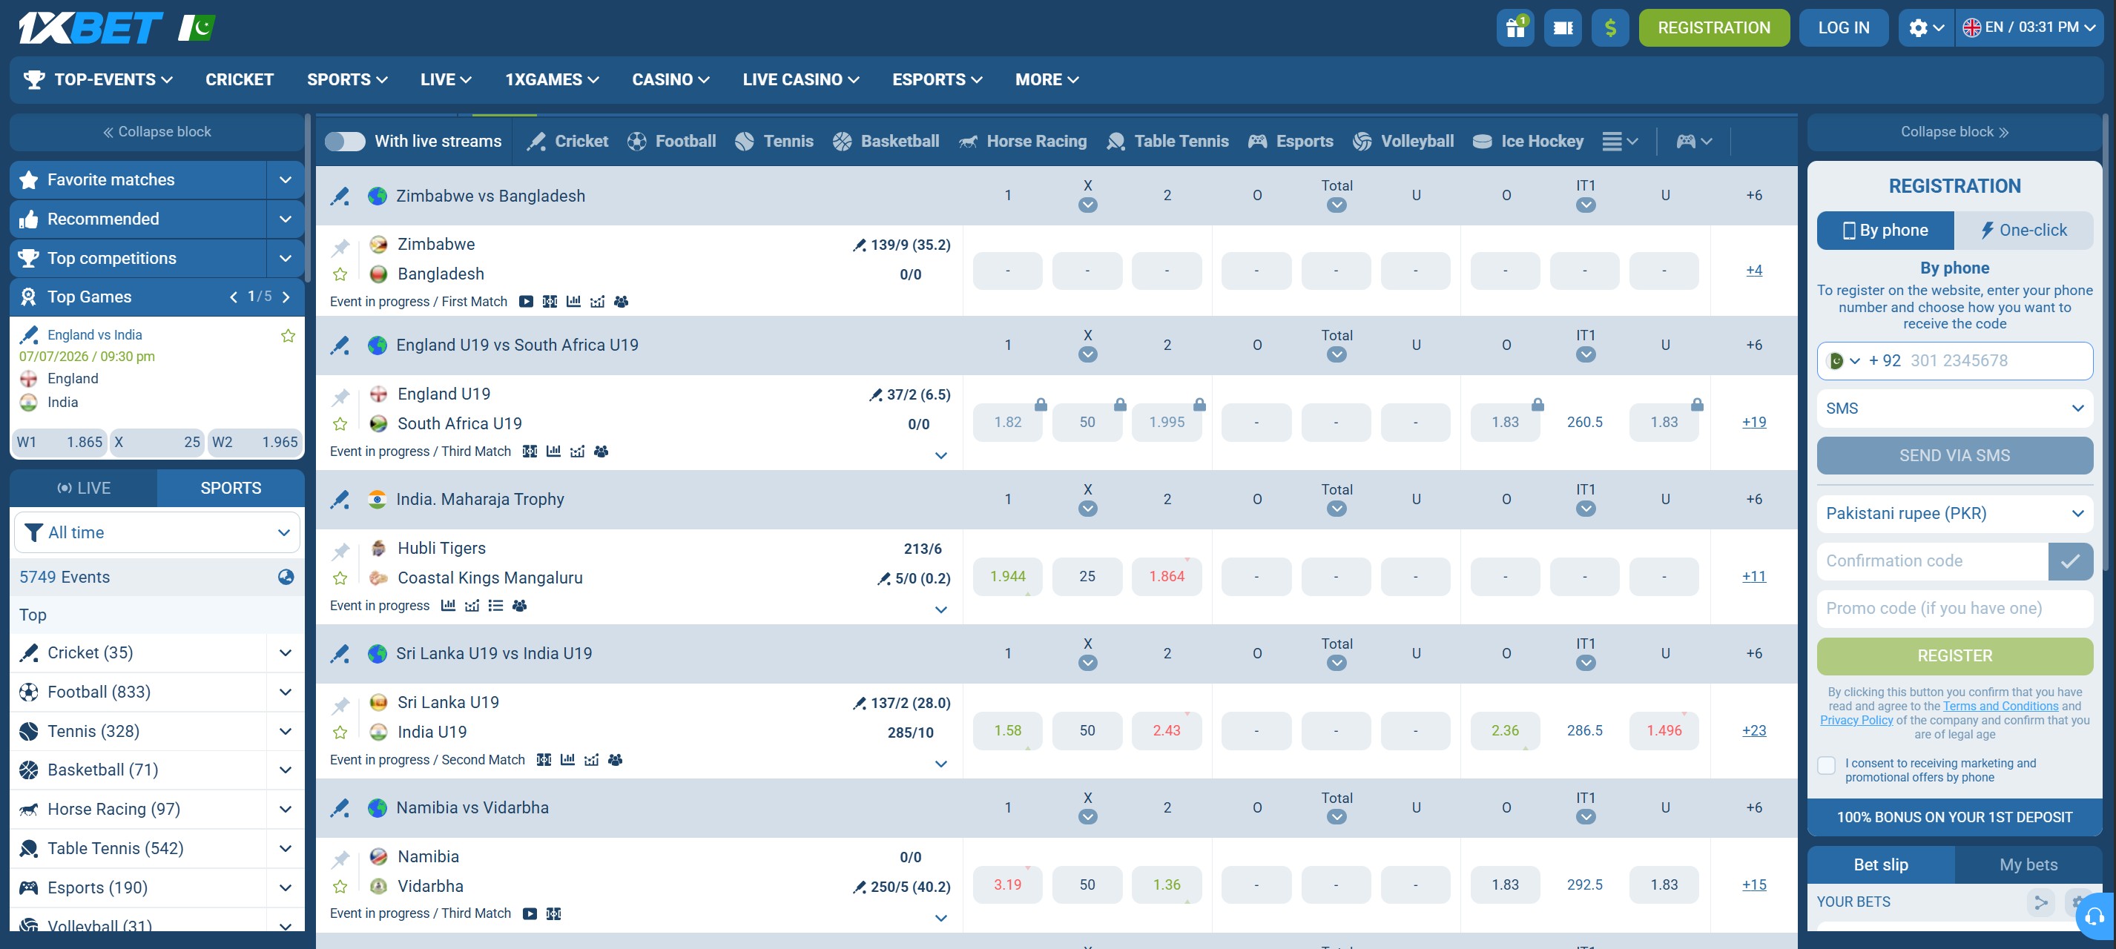Expand Cricket (35) in sidebar
Viewport: 2116px width, 949px height.
tap(286, 653)
